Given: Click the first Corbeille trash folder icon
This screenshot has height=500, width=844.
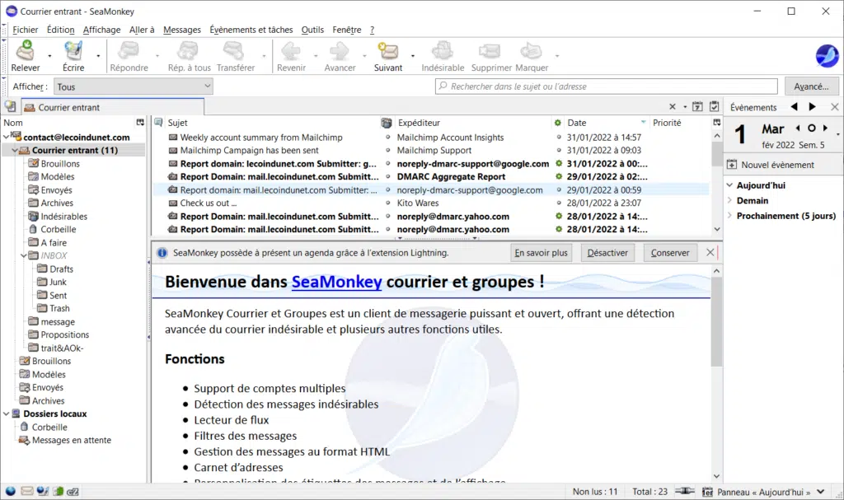Looking at the screenshot, I should coord(33,229).
